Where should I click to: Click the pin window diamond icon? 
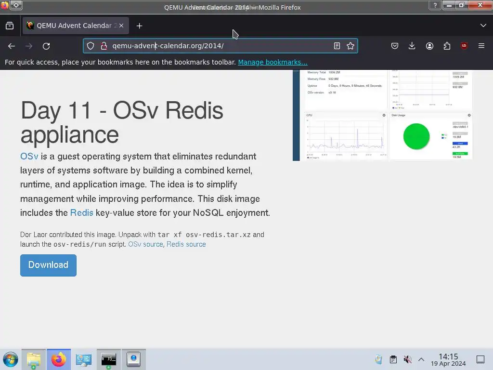[x=16, y=5]
